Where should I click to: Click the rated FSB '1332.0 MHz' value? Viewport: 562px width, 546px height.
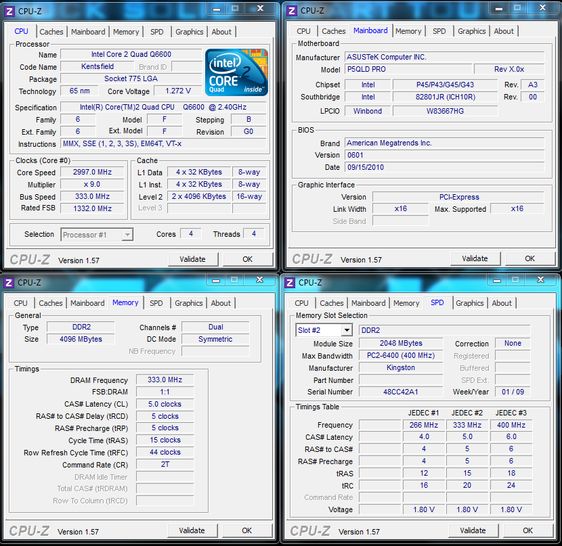coord(93,208)
